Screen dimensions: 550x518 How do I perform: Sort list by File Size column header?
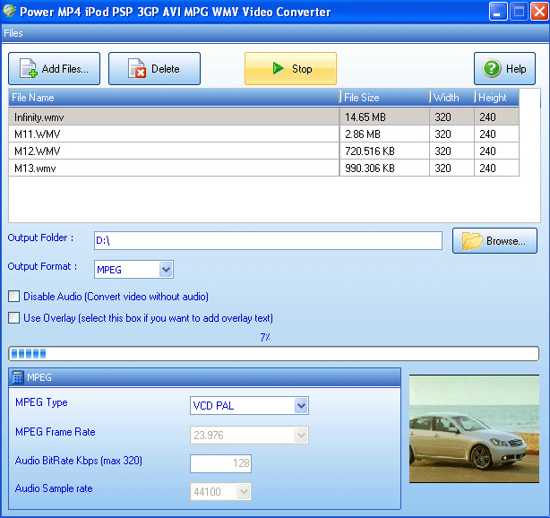tap(384, 97)
